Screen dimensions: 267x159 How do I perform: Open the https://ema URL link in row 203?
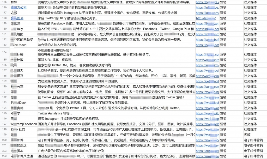coord(207,156)
